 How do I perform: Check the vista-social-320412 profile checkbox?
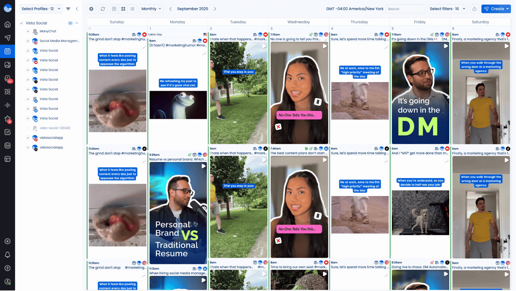[28, 128]
